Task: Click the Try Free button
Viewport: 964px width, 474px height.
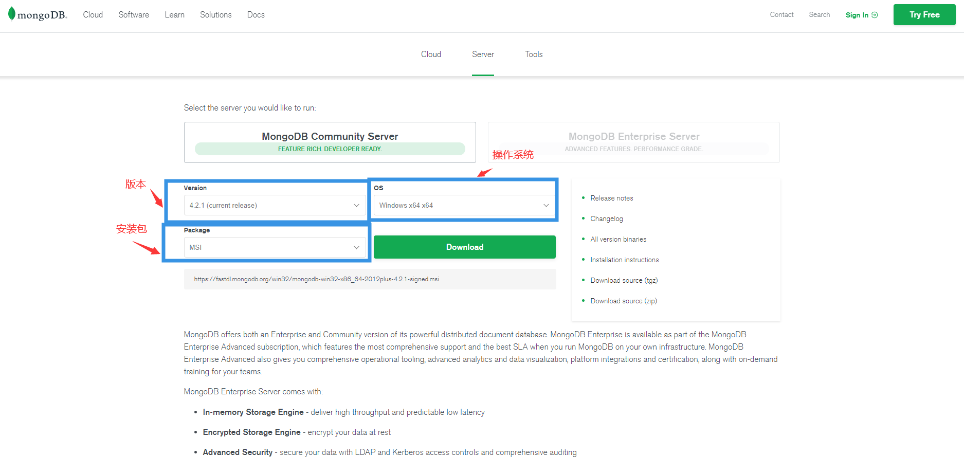Action: pos(924,15)
